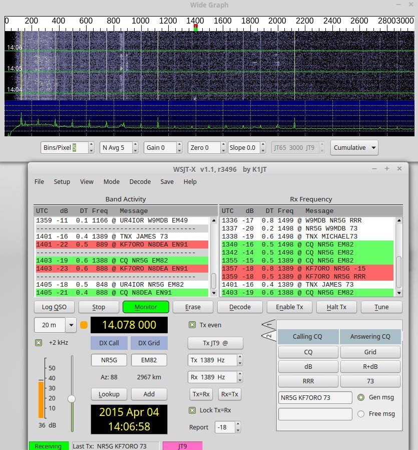The height and width of the screenshot is (450, 418).
Task: Click the audio level vertical slider handle
Action: 72,398
